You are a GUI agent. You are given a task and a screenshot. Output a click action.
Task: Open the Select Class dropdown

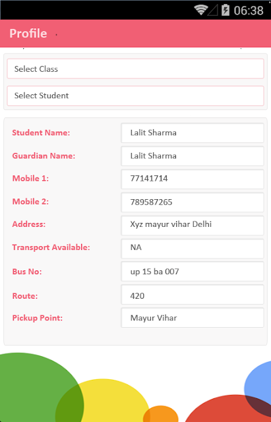point(135,69)
